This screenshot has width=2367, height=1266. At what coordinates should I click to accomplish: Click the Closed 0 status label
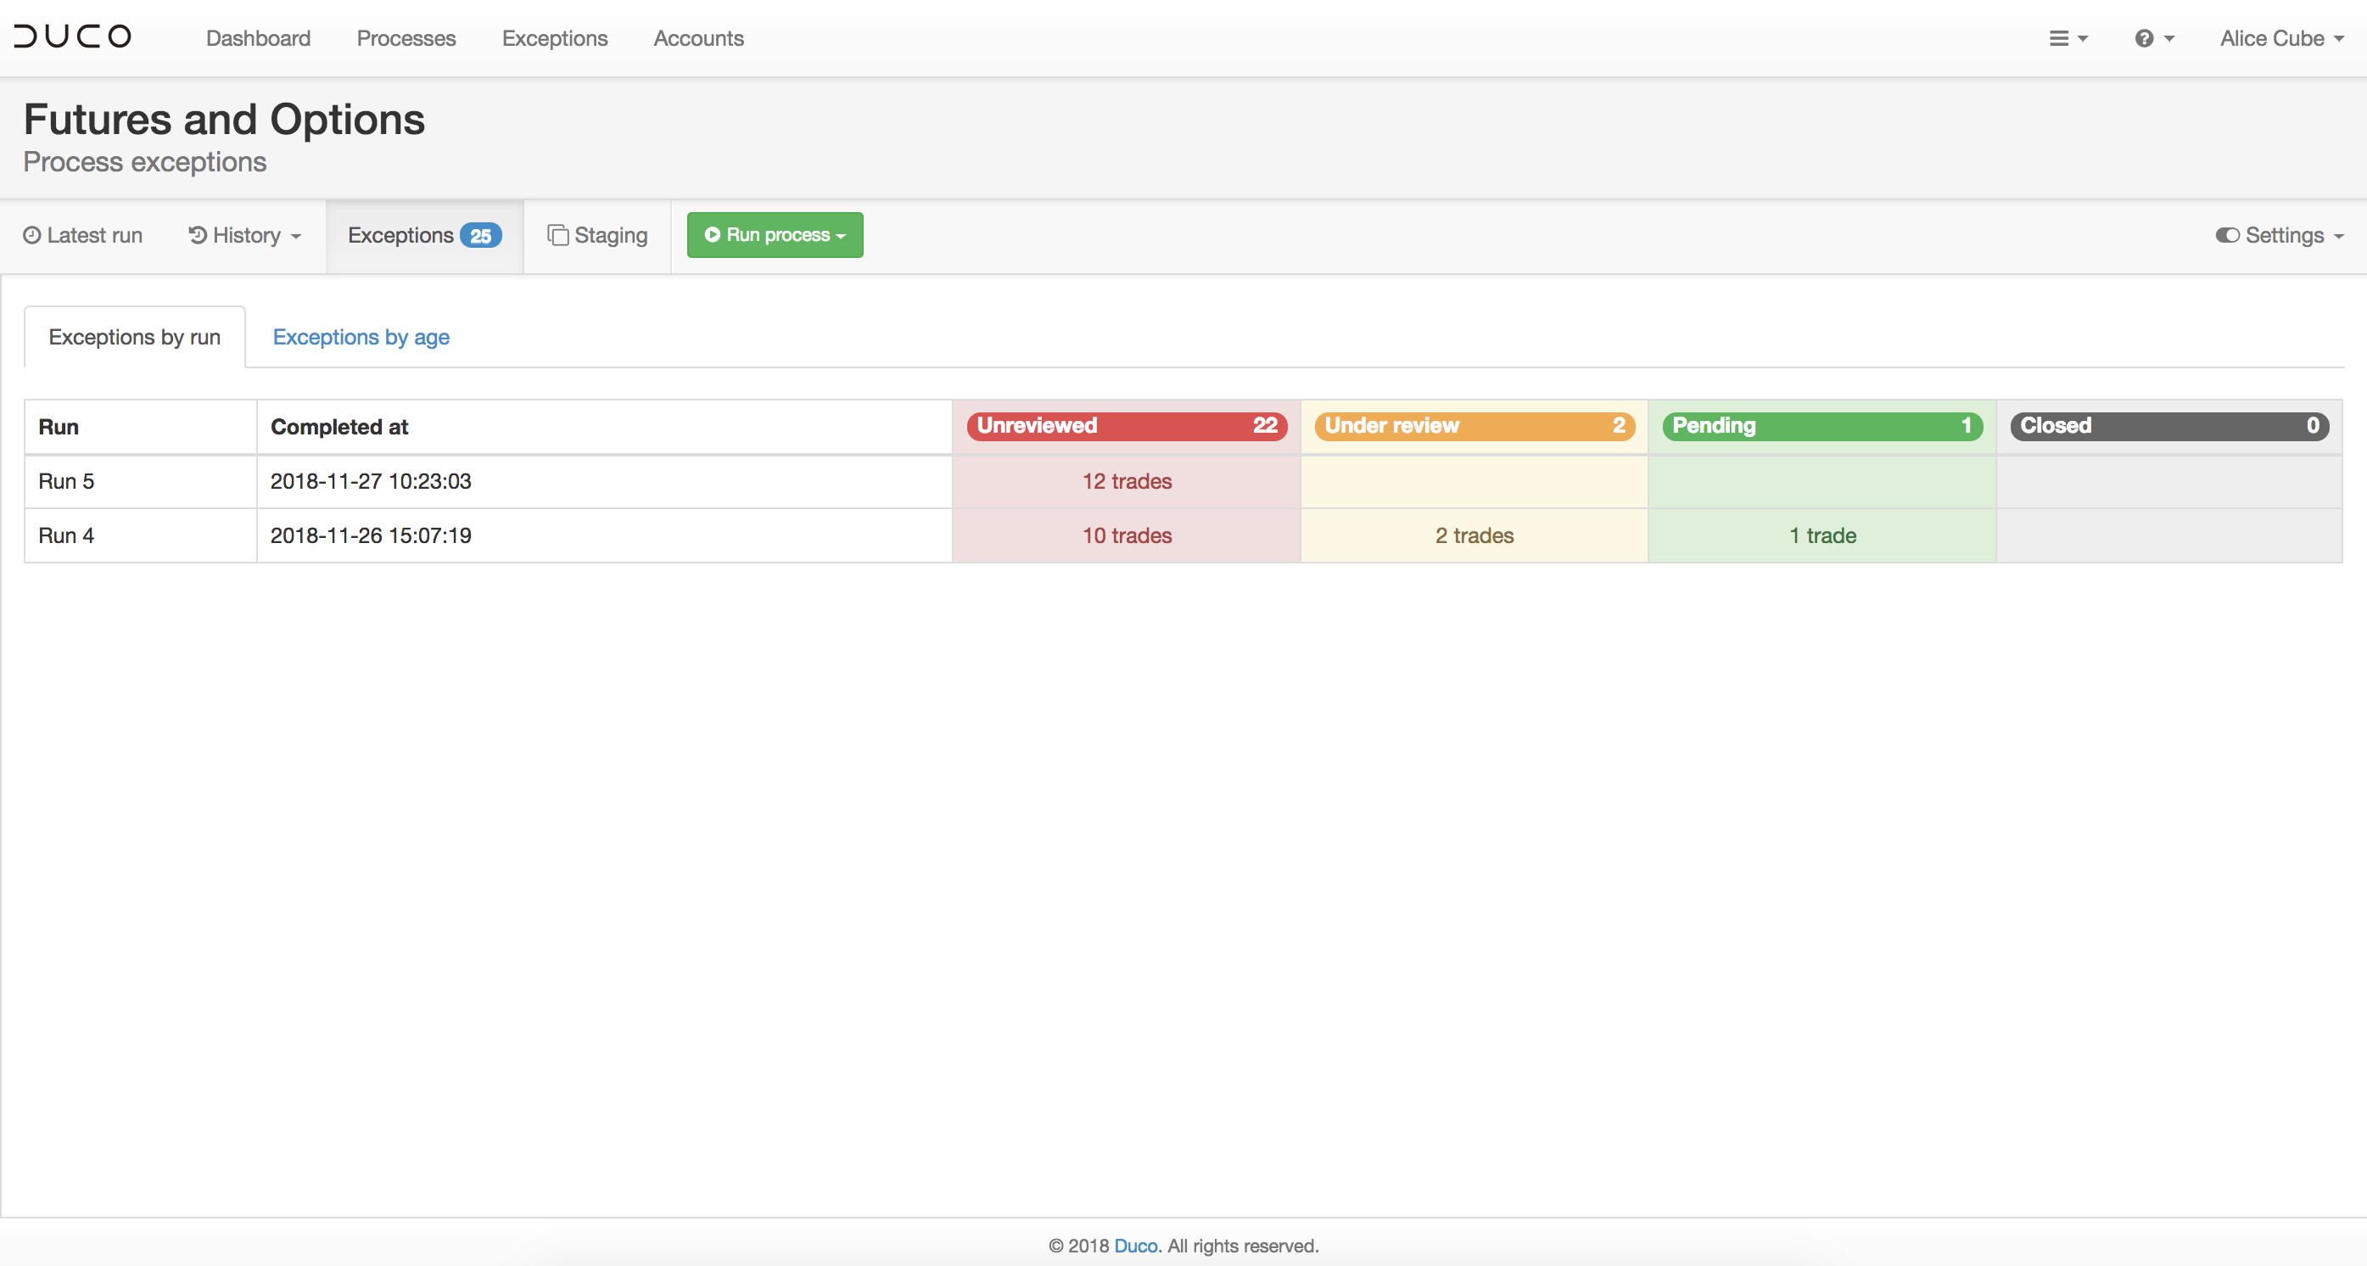[x=2169, y=425]
